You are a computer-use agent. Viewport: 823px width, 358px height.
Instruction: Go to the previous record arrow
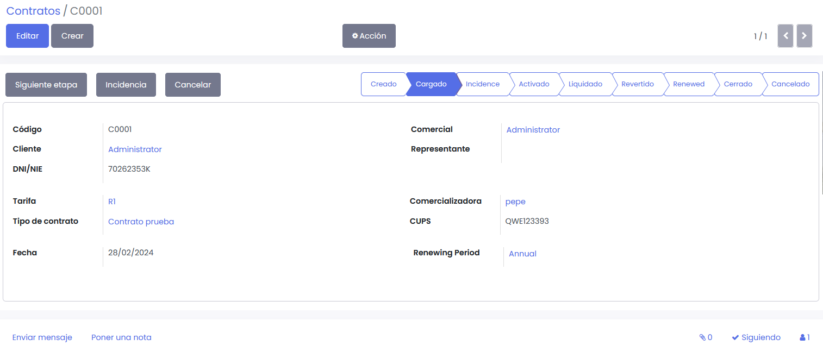coord(785,36)
